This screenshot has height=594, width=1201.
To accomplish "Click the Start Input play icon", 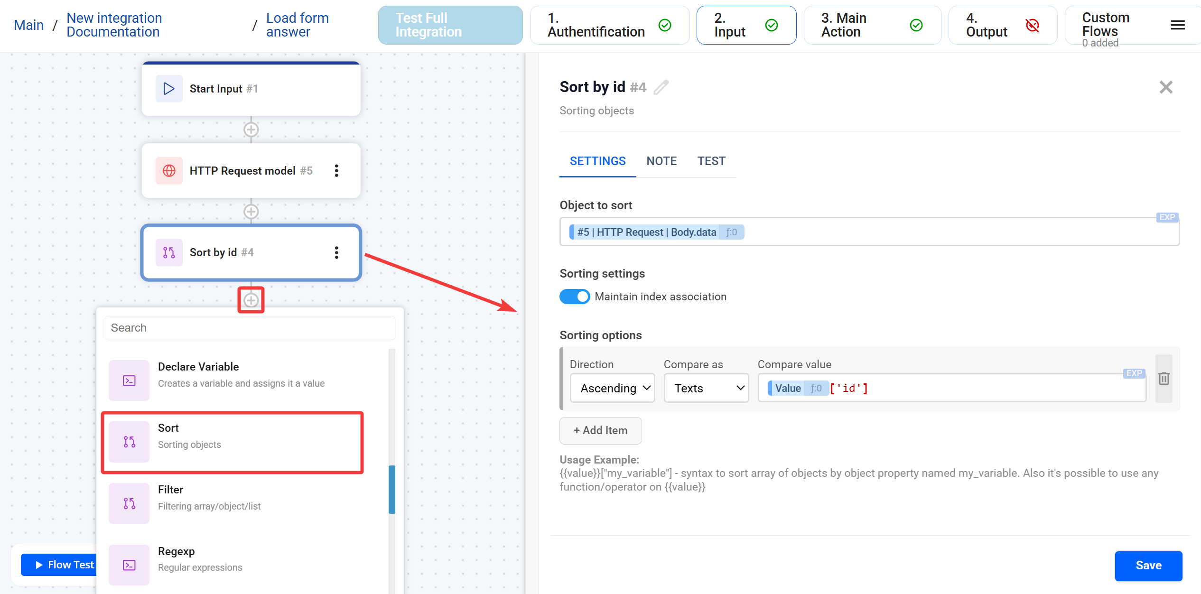I will (169, 89).
